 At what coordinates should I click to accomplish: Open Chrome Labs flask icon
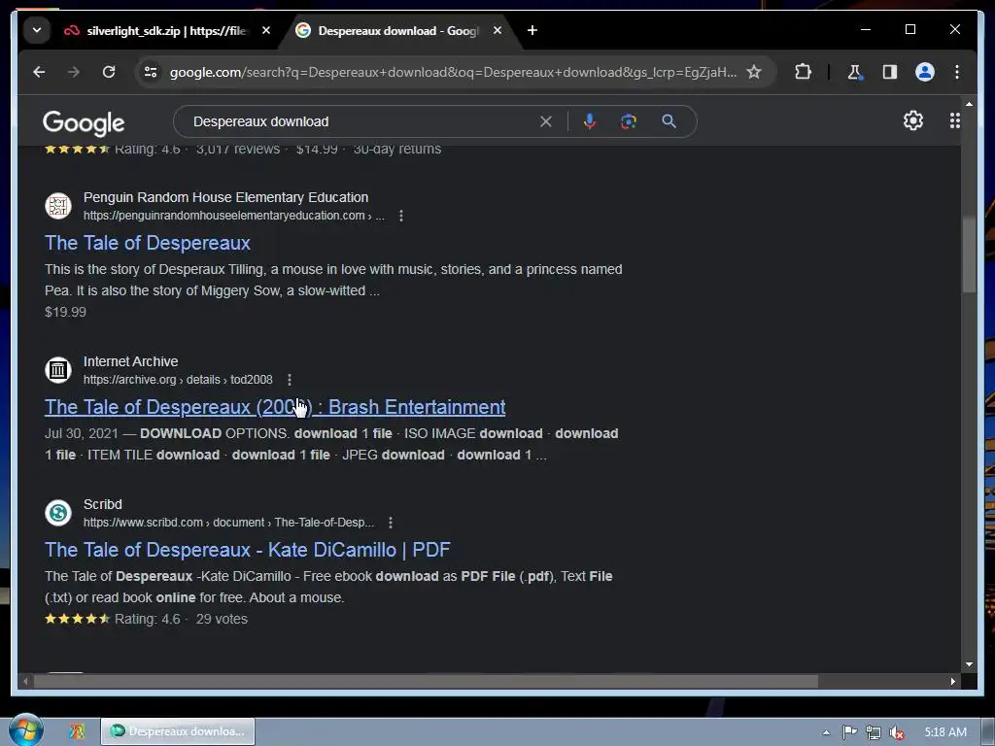tap(854, 72)
